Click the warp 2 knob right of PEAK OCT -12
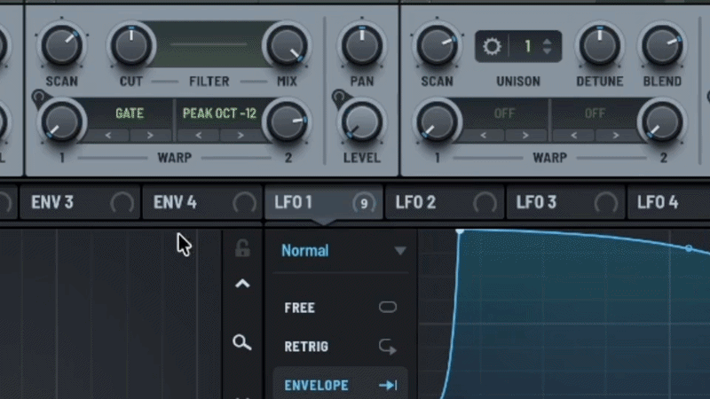Screen dimensions: 710x399 point(287,122)
